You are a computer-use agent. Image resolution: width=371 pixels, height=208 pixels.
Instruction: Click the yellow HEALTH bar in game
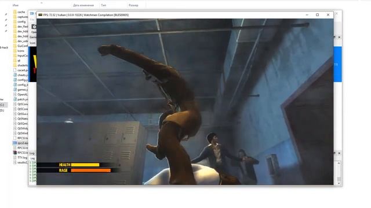(x=85, y=165)
